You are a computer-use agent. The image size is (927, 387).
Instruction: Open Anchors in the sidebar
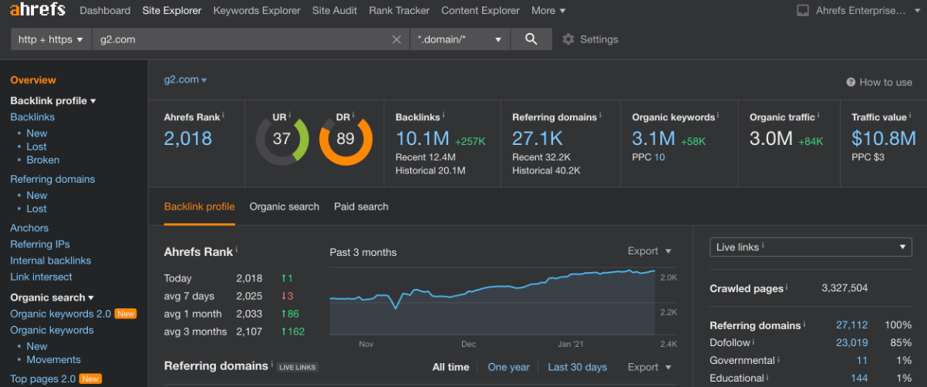tap(29, 228)
